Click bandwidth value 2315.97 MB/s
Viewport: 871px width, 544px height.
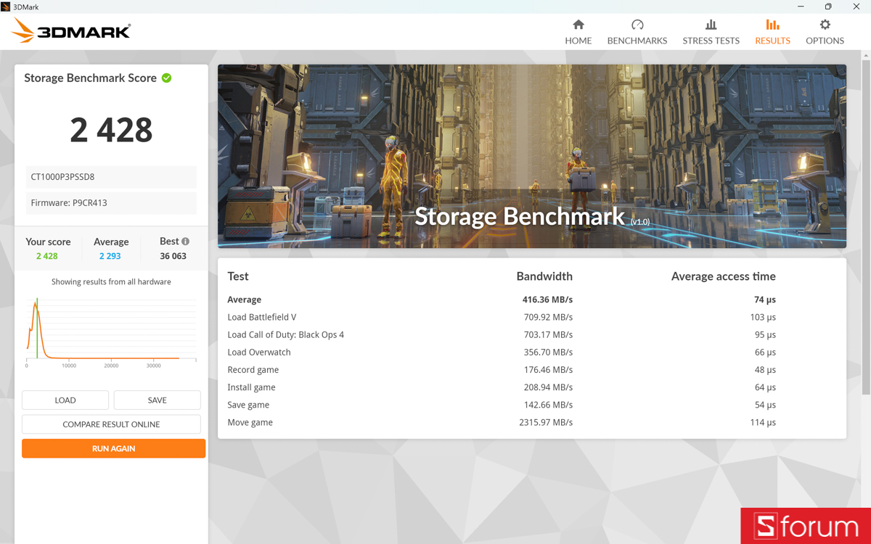546,422
